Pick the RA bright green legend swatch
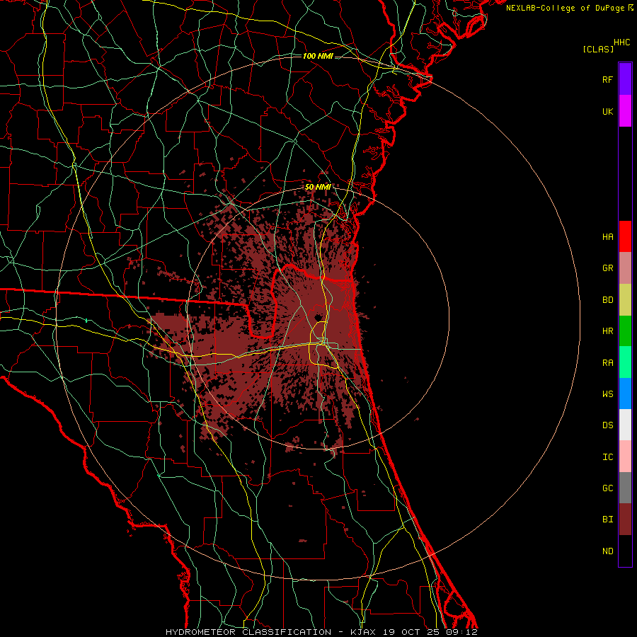The height and width of the screenshot is (637, 637). (x=625, y=362)
